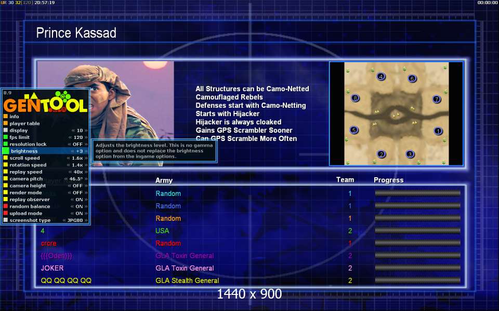
Task: Select start position 5 on the map
Action: [x=354, y=130]
